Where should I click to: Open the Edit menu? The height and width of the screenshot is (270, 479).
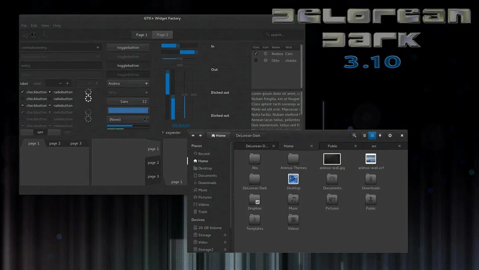(x=34, y=26)
